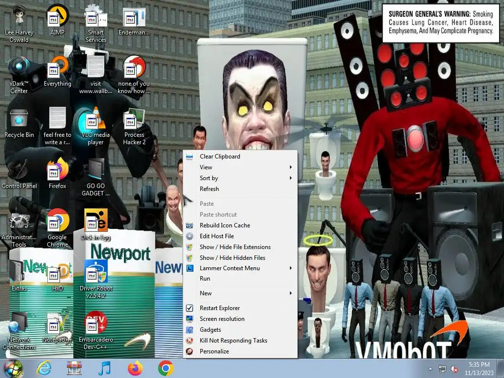Open the clock showing 5:35 PM
The image size is (504, 378).
coord(479,369)
